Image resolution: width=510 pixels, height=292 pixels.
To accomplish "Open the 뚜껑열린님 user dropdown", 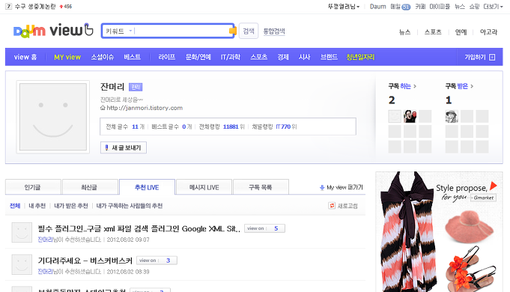I will (344, 7).
